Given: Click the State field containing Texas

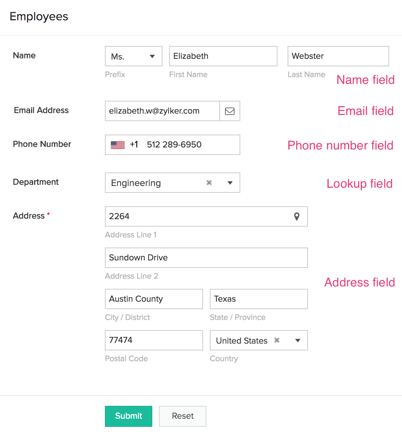Looking at the screenshot, I should click(259, 299).
